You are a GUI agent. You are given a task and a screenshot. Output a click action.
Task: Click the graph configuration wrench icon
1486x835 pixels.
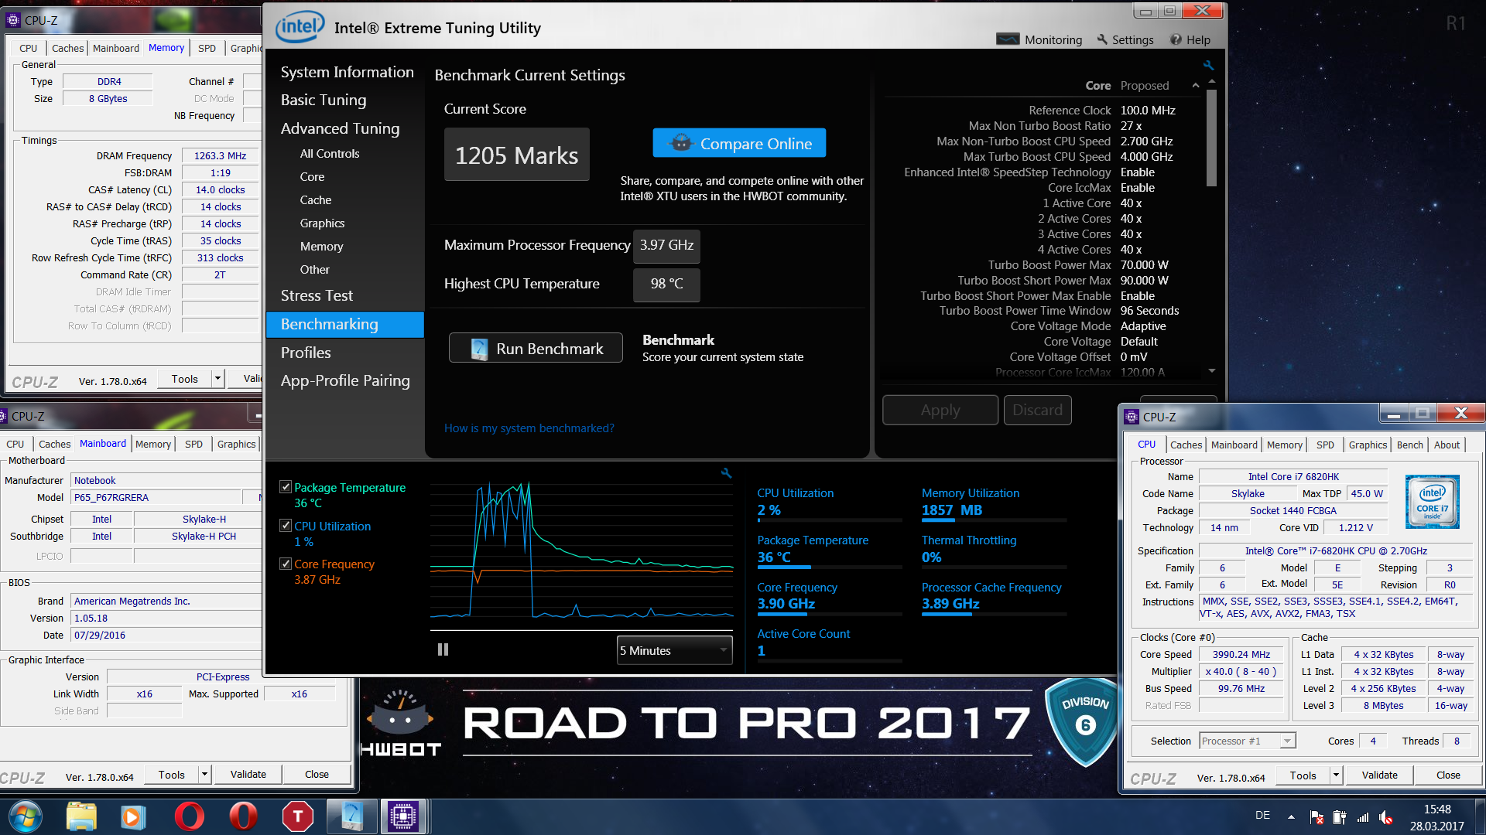click(726, 473)
